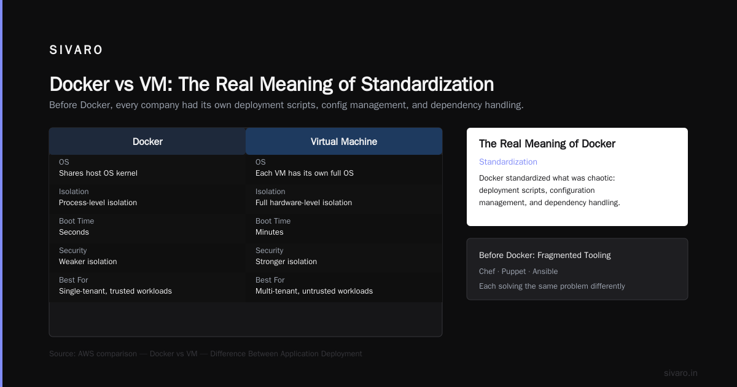The height and width of the screenshot is (387, 737).
Task: Click the Standardization label in white card
Action: tap(508, 162)
